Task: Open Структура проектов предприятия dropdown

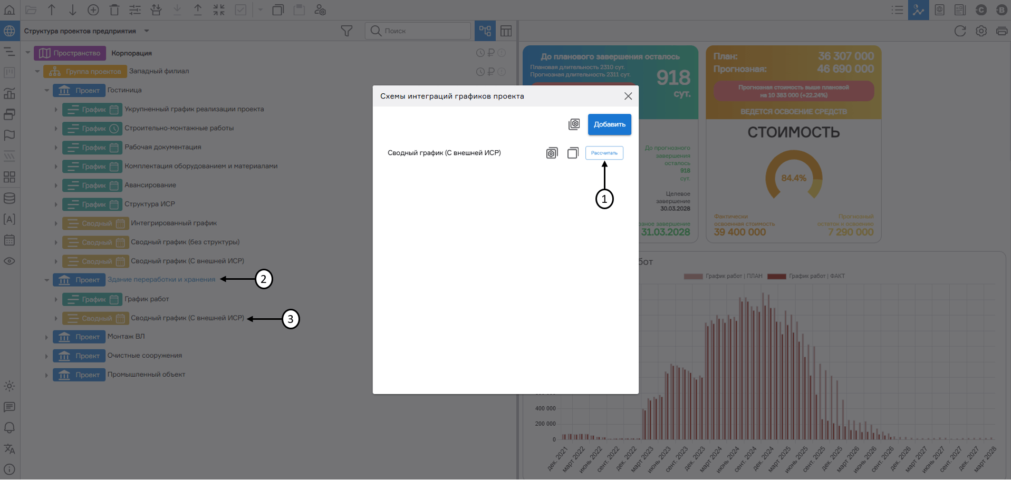Action: click(147, 31)
